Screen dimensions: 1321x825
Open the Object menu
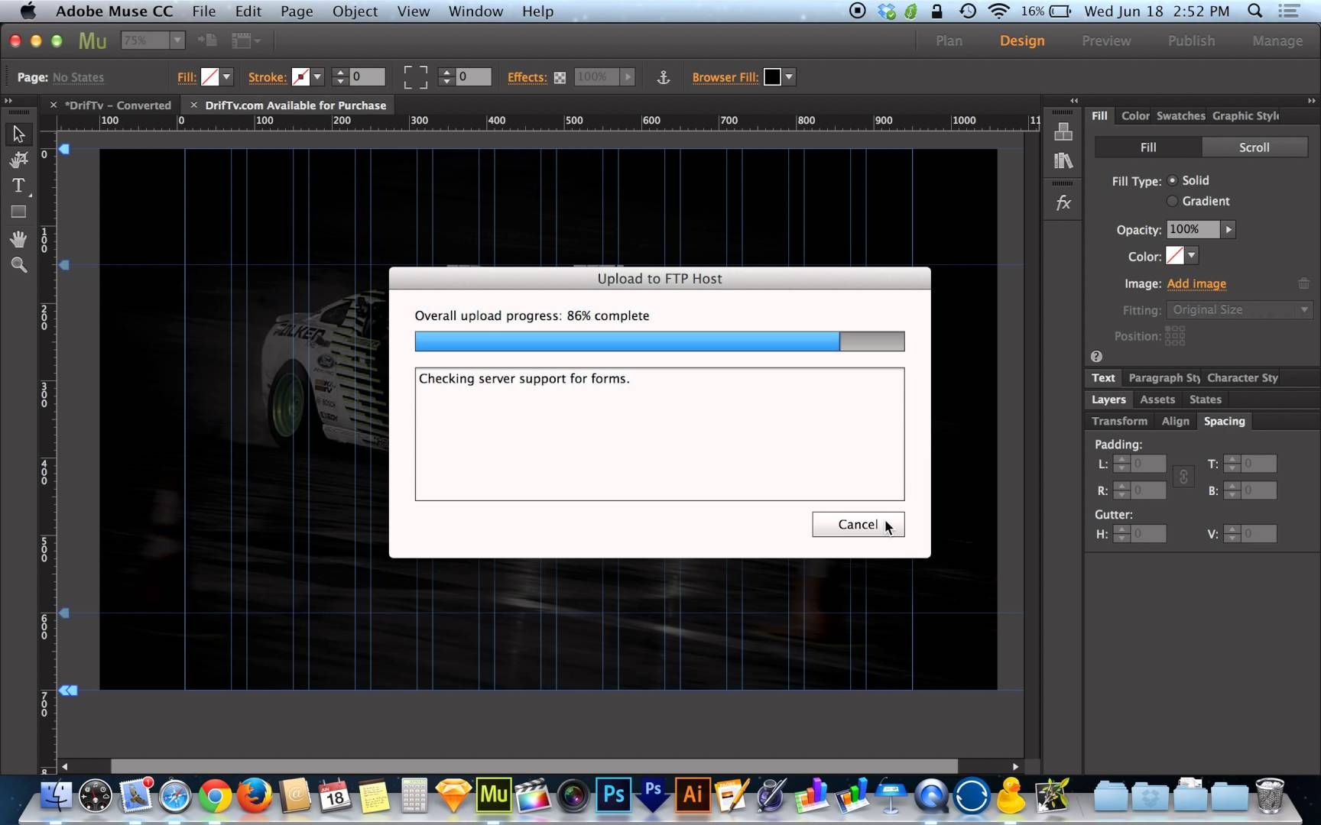(355, 11)
